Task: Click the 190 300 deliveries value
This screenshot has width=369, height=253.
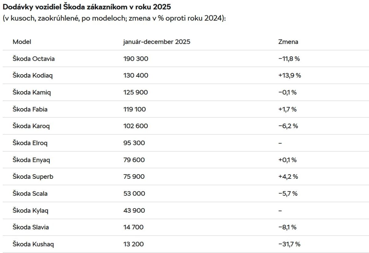Action: click(136, 59)
